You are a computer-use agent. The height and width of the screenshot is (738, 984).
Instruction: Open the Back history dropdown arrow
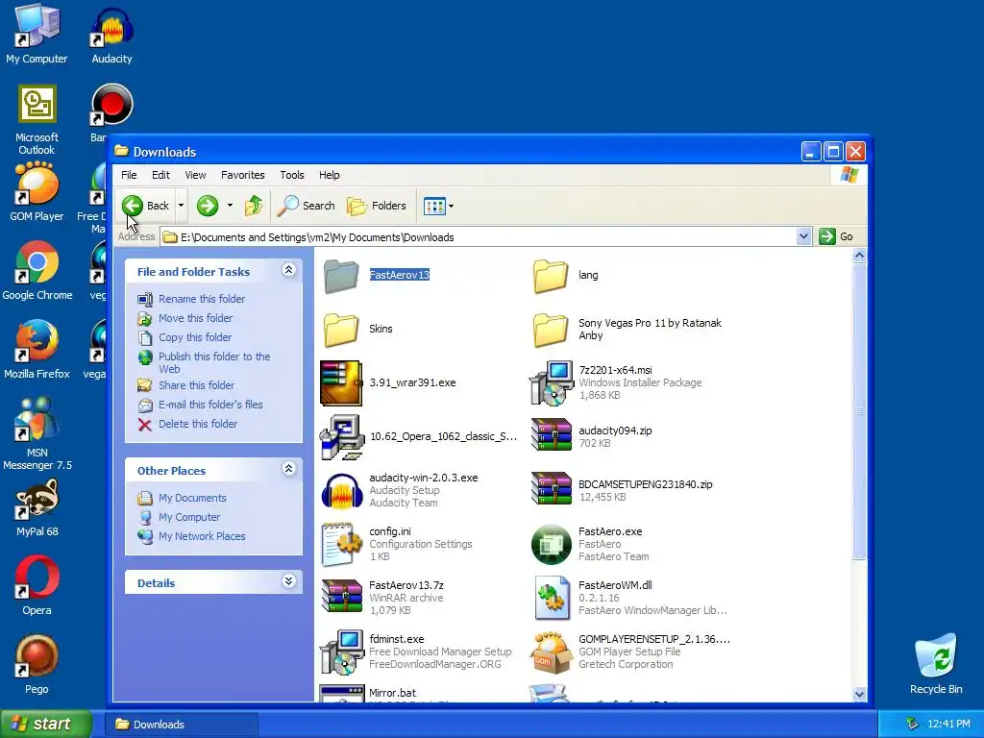click(181, 206)
